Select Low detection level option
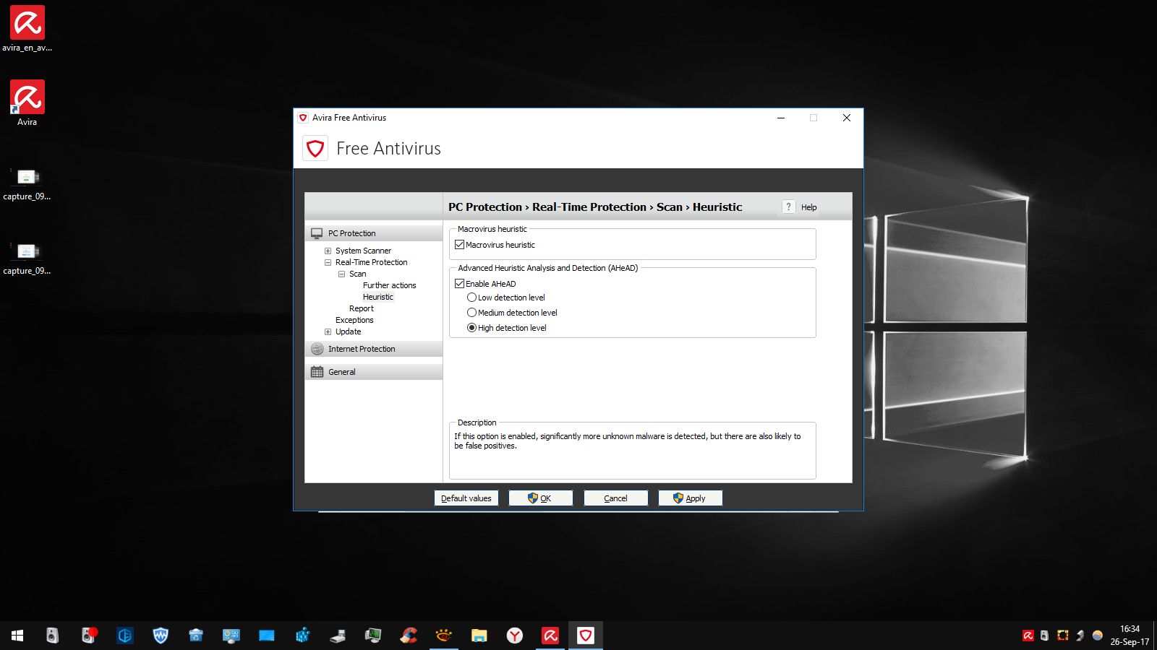Screen dimensions: 1157x650 pyautogui.click(x=471, y=298)
